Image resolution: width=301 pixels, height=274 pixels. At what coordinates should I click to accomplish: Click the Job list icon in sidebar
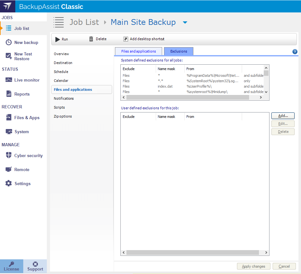point(9,28)
